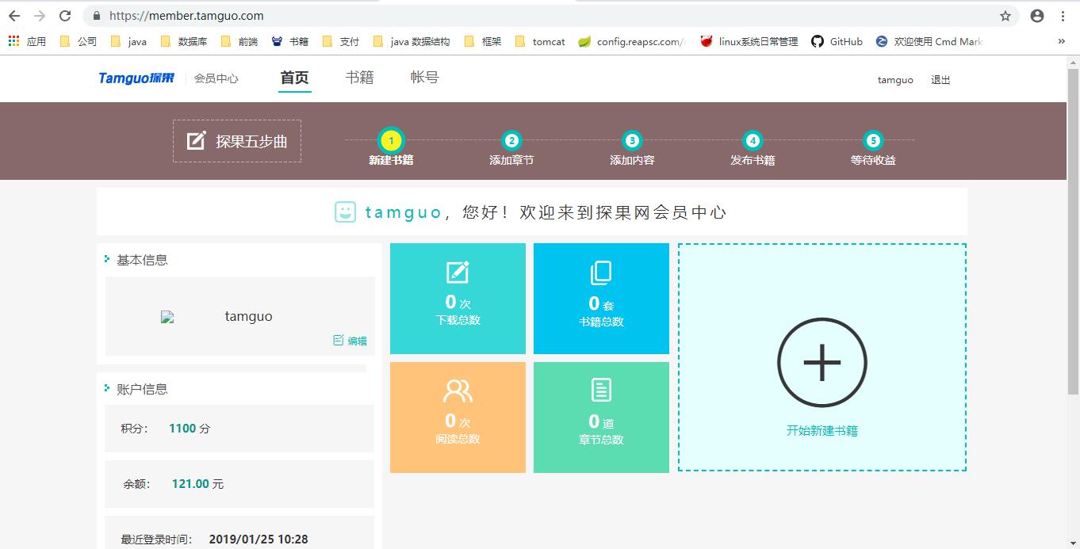Select step 2 添加章节 in progress bar
The height and width of the screenshot is (549, 1080).
[511, 148]
